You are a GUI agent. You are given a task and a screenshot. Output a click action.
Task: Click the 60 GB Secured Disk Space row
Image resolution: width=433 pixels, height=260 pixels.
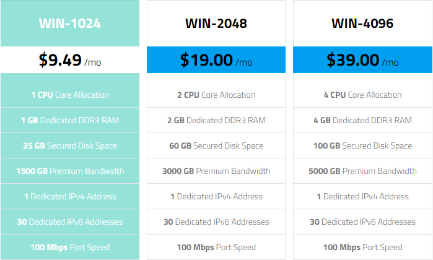(x=216, y=145)
